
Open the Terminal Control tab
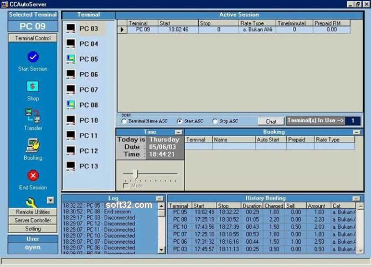point(33,38)
